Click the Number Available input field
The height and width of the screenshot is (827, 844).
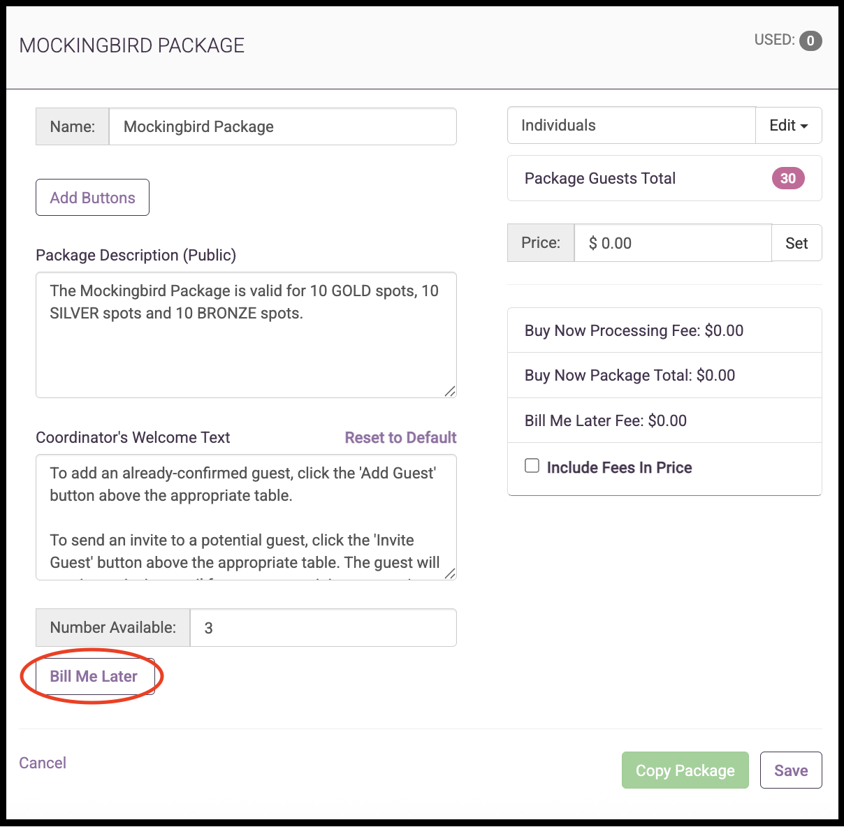coord(323,627)
